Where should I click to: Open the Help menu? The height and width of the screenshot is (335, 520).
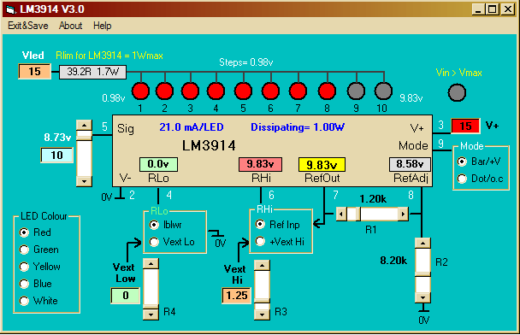tap(102, 26)
